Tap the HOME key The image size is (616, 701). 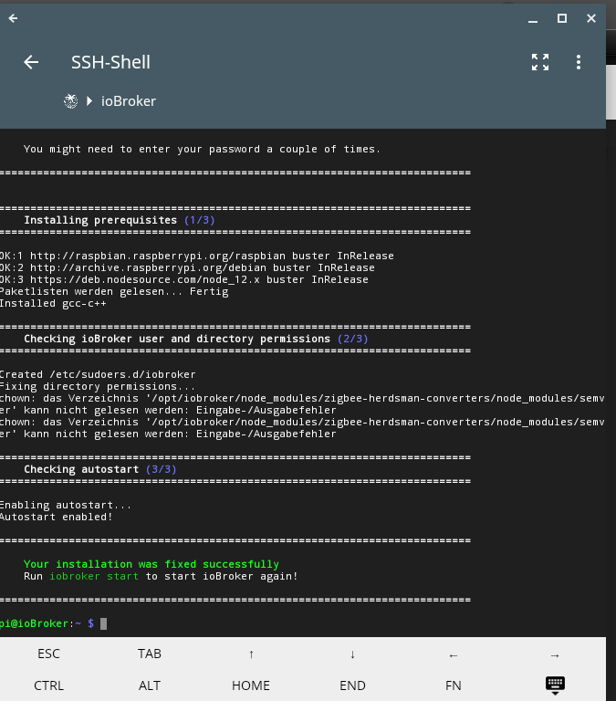[251, 685]
